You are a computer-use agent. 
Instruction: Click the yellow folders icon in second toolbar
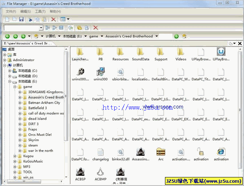coord(79,28)
